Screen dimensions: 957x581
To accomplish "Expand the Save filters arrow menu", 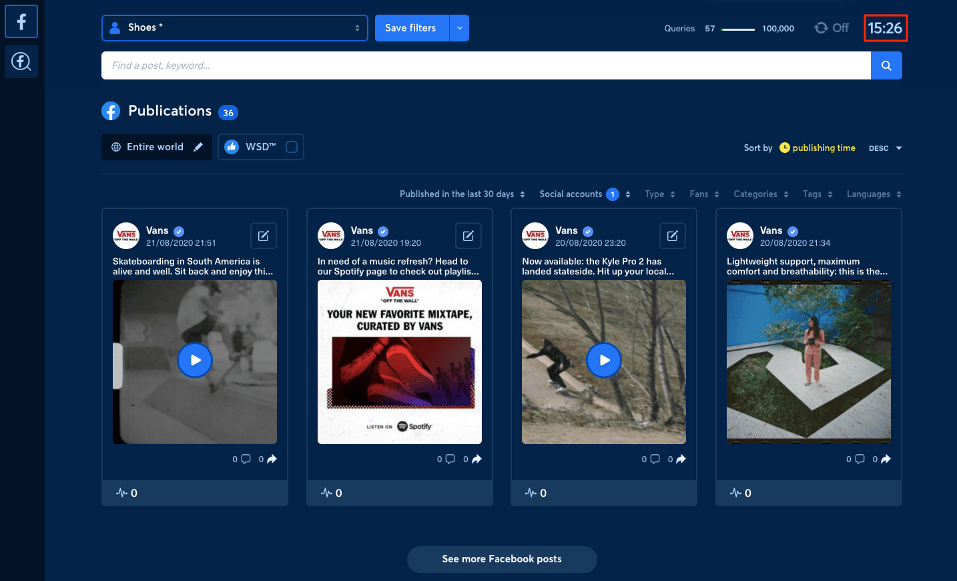I will 459,28.
